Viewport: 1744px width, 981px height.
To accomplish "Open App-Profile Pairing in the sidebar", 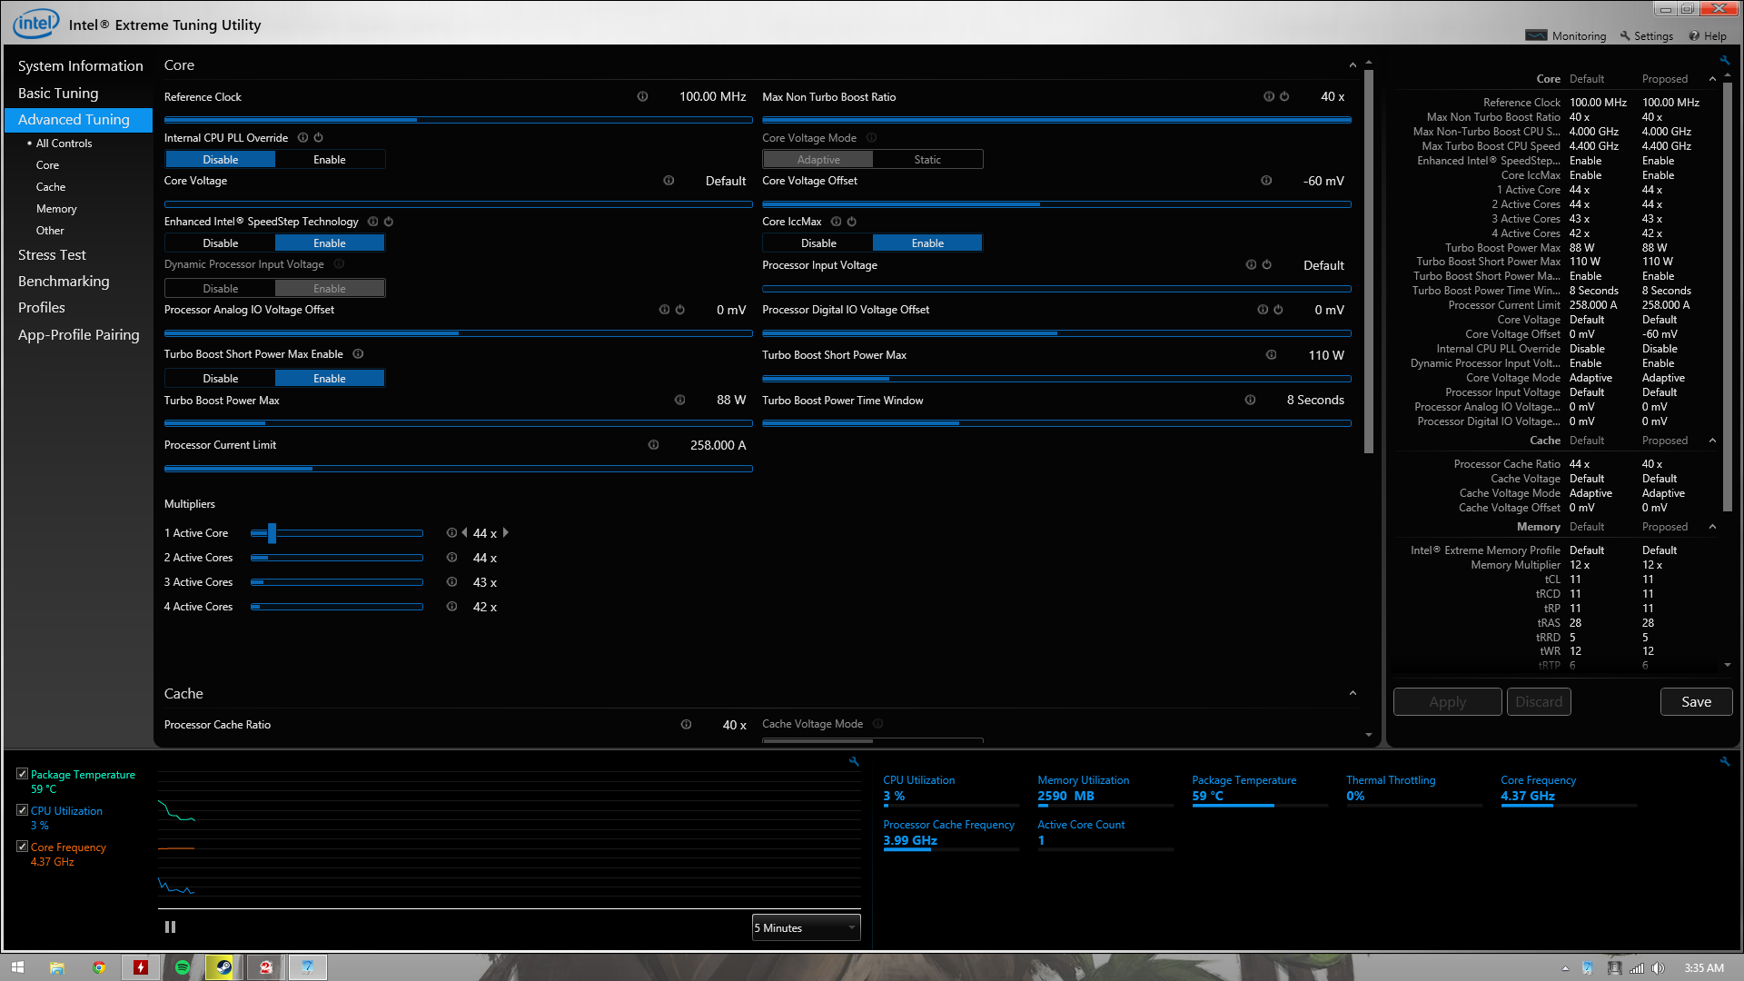I will (79, 335).
